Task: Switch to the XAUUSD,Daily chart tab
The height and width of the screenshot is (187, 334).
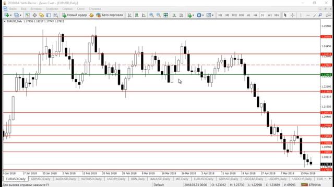Action: coord(160,179)
